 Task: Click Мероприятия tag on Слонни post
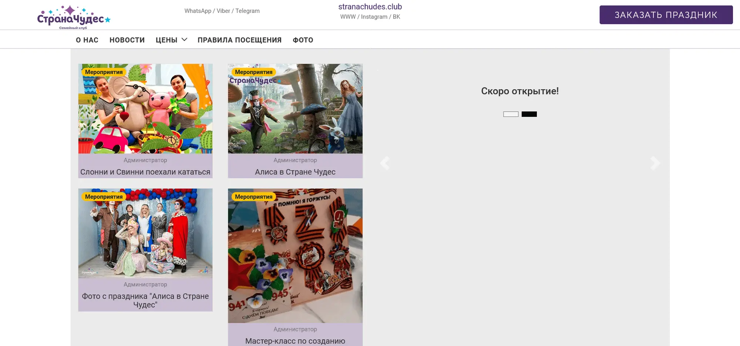(x=104, y=72)
